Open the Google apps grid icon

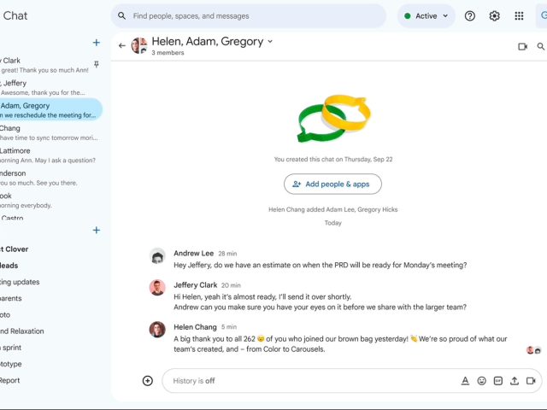pyautogui.click(x=519, y=15)
